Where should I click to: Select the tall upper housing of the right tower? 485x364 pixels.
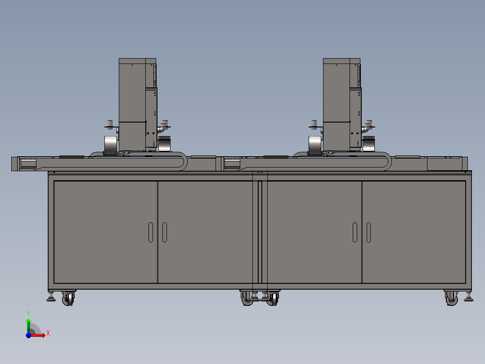coord(336,90)
